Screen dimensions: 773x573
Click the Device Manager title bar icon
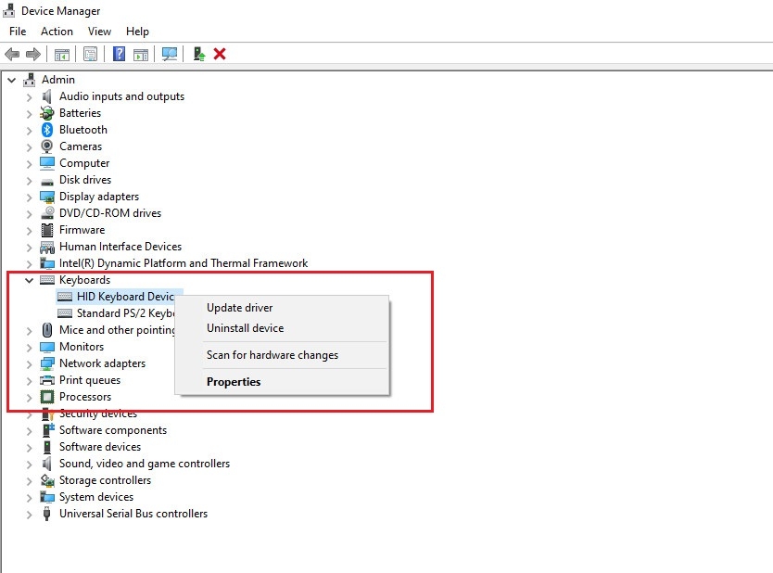pyautogui.click(x=9, y=10)
